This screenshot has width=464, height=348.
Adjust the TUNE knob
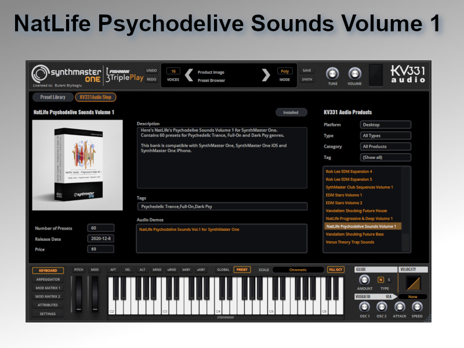tap(332, 74)
